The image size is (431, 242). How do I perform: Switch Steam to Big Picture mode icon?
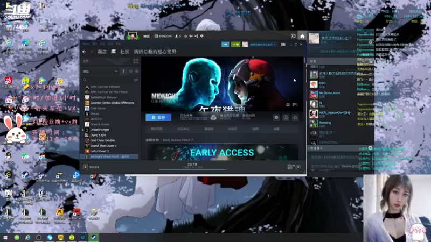click(x=283, y=44)
